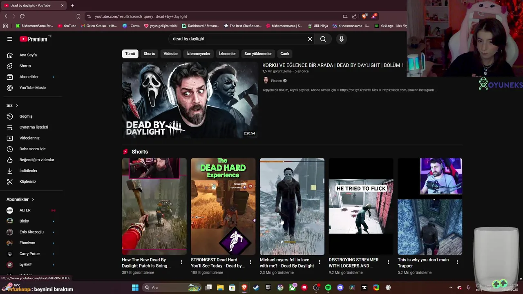Open Steam from the taskbar
523x294 pixels.
[x=256, y=287]
